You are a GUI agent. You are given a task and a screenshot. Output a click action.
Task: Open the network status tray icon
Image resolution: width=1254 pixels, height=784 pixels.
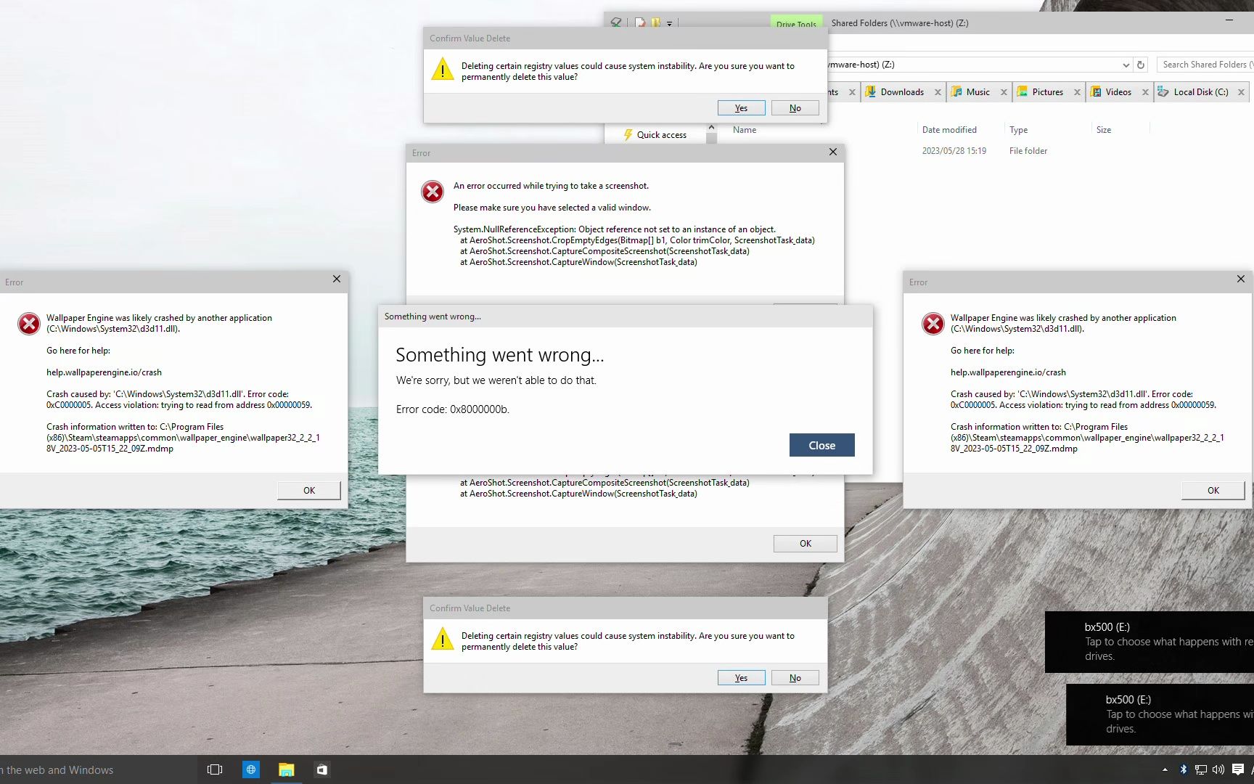1200,769
